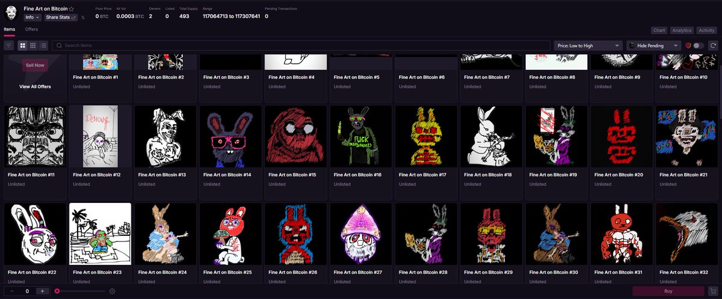This screenshot has width=722, height=299.
Task: Open the sweep settings gear icon
Action: (112, 291)
